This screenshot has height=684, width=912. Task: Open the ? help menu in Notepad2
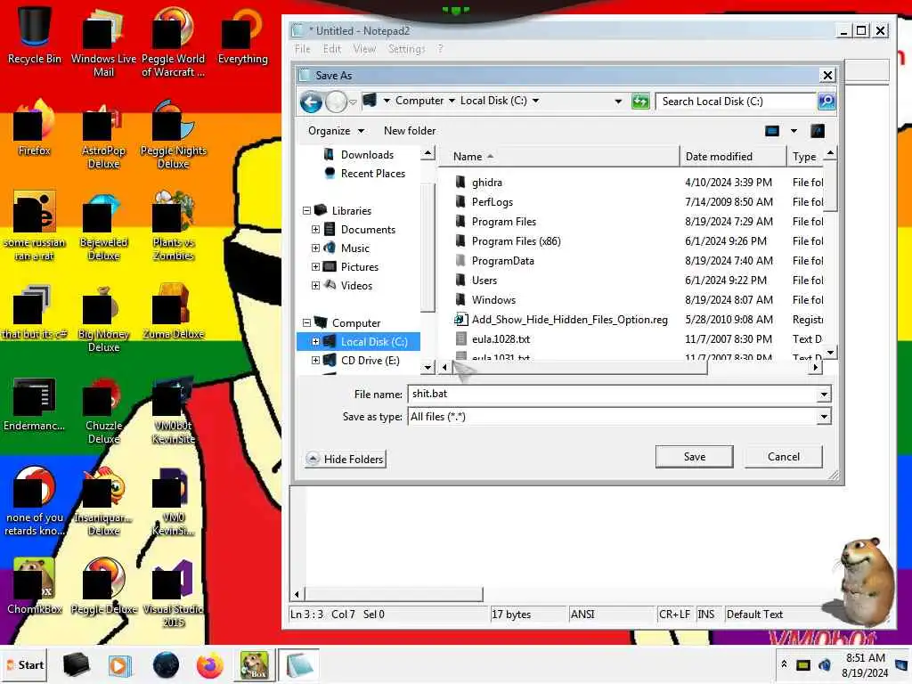pyautogui.click(x=440, y=49)
